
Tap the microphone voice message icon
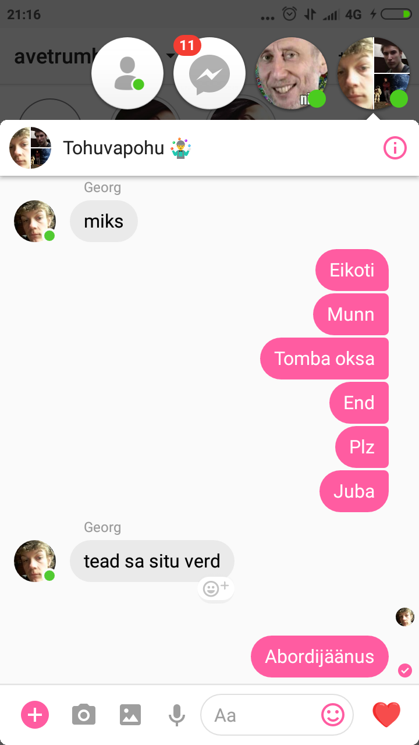click(x=177, y=715)
